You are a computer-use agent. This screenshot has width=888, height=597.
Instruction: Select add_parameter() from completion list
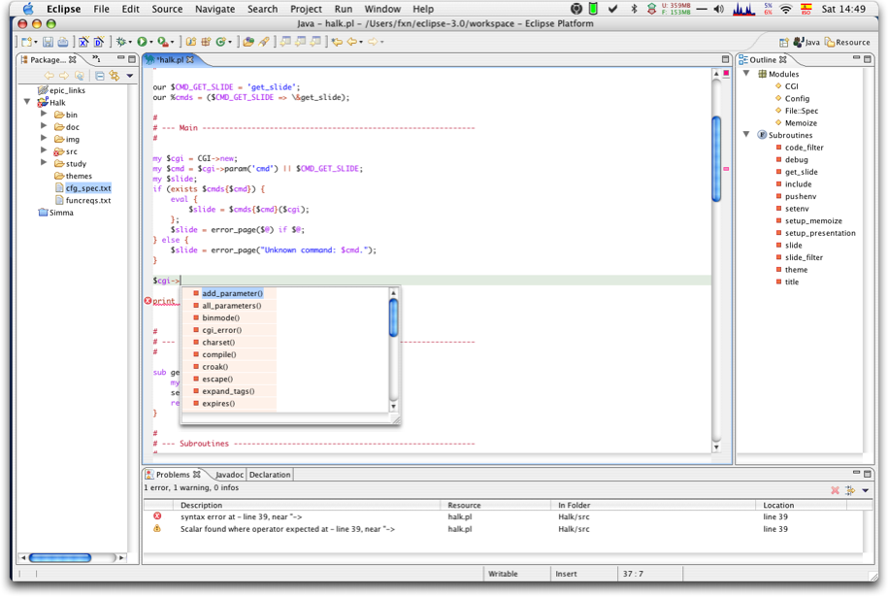click(232, 293)
